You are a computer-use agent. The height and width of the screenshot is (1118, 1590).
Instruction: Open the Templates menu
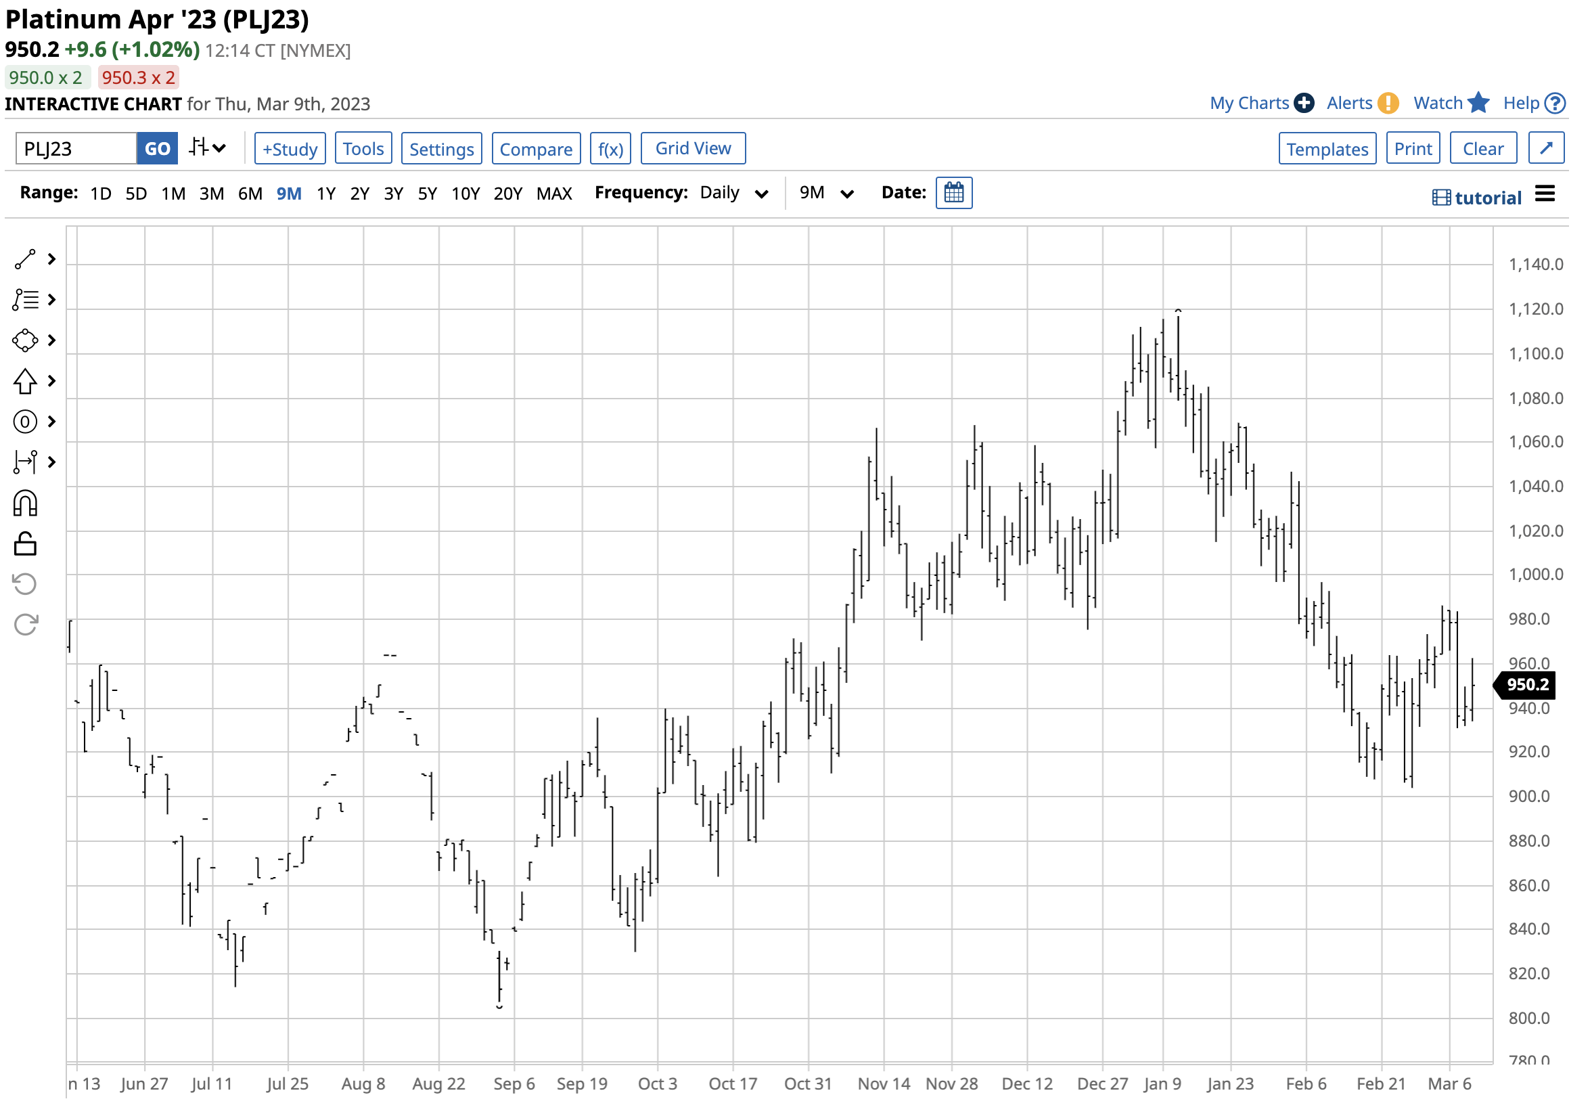1328,149
